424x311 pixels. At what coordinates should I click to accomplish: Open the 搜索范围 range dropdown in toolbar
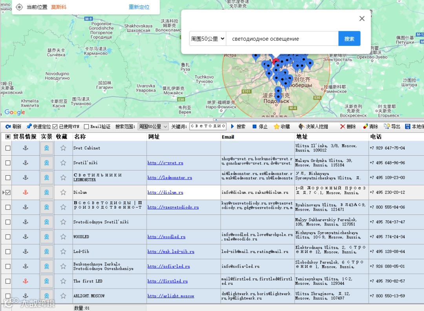pos(153,126)
